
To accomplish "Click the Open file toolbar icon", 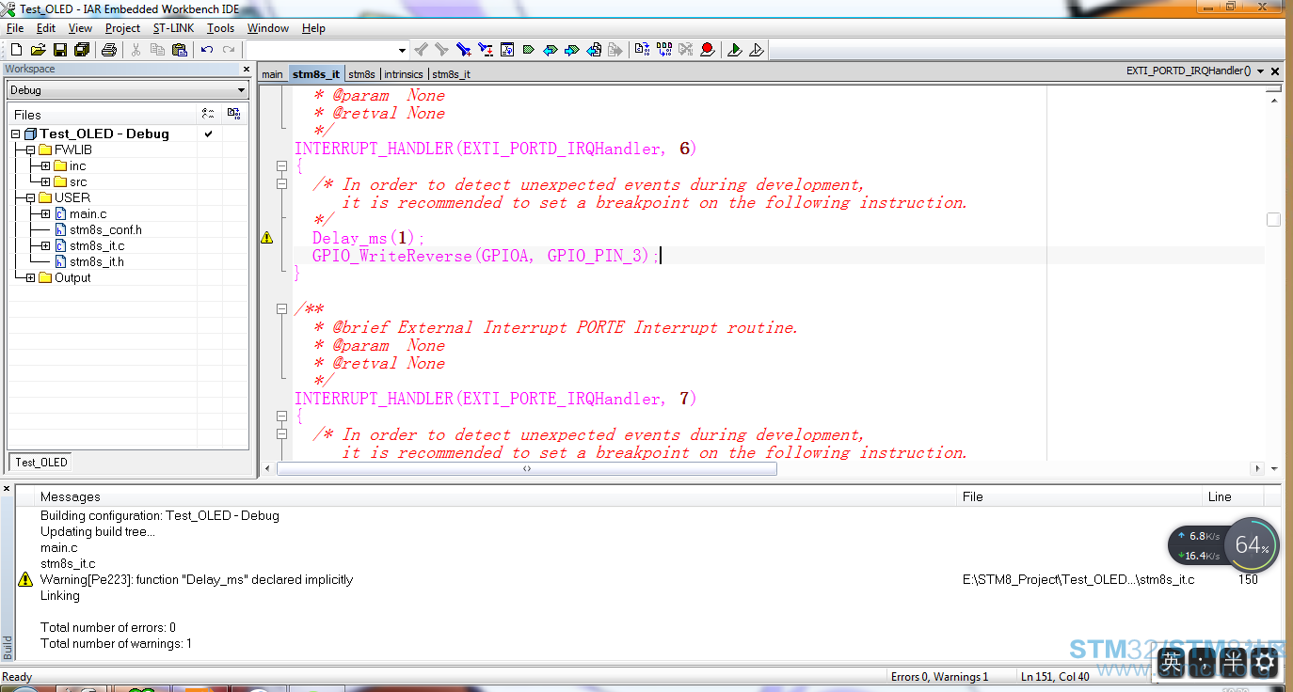I will point(39,50).
